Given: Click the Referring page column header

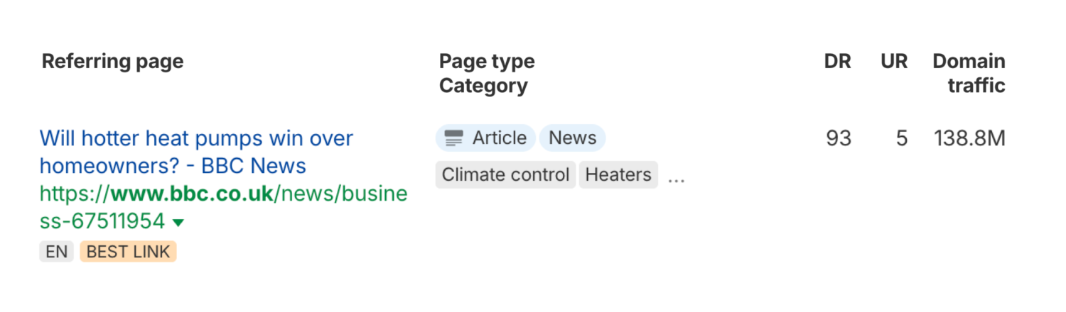Looking at the screenshot, I should pyautogui.click(x=113, y=62).
